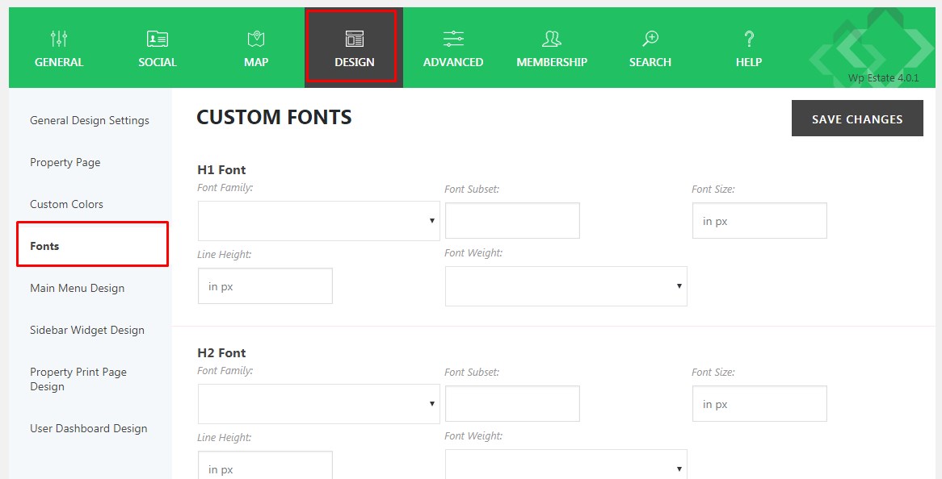Open the Advanced settings sliders icon
942x479 pixels.
click(453, 39)
